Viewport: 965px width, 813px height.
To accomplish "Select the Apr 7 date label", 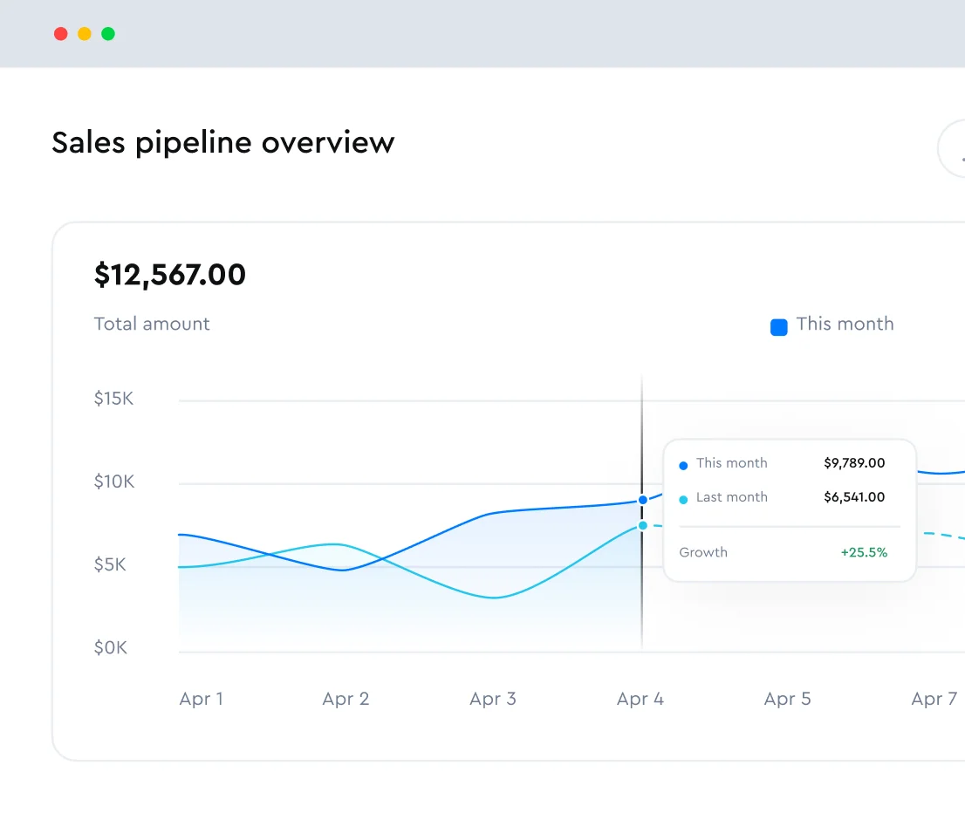I will point(934,699).
